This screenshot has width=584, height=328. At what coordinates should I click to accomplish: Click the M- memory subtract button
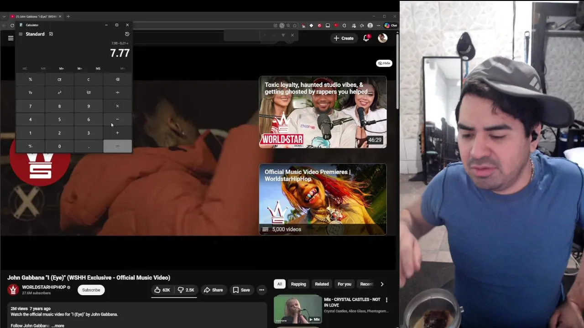pos(79,68)
